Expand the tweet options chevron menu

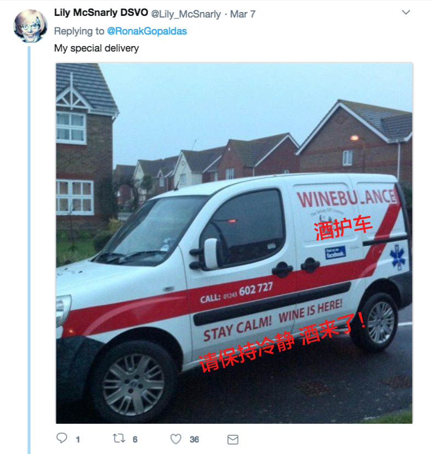coord(406,13)
